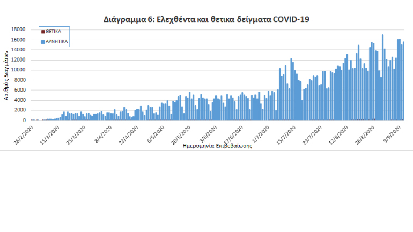Select the ΘΕΤΙΚΑ legend label

pyautogui.click(x=54, y=32)
